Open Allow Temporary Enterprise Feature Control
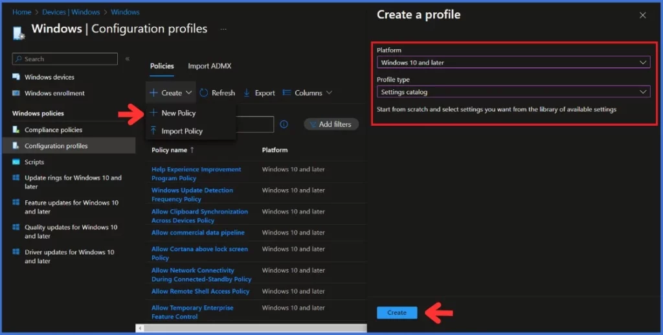 [192, 312]
